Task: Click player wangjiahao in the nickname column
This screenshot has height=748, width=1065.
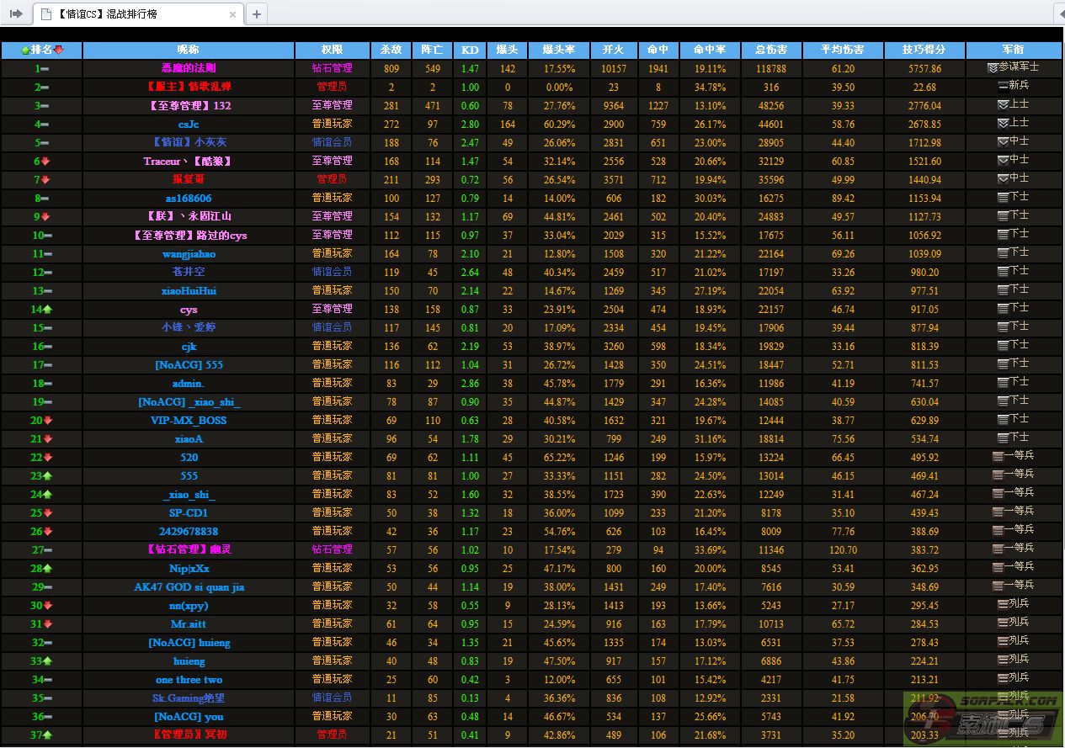Action: coord(189,254)
